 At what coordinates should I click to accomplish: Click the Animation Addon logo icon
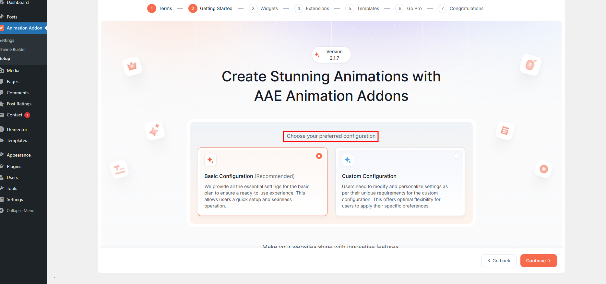1,28
